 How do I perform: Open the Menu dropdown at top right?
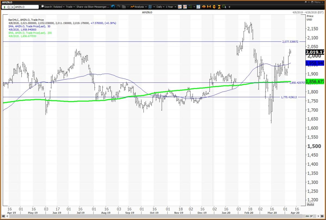[316, 2]
